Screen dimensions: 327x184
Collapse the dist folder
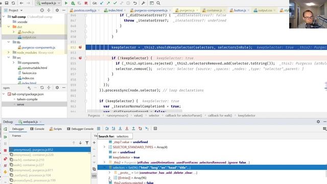coord(9,27)
